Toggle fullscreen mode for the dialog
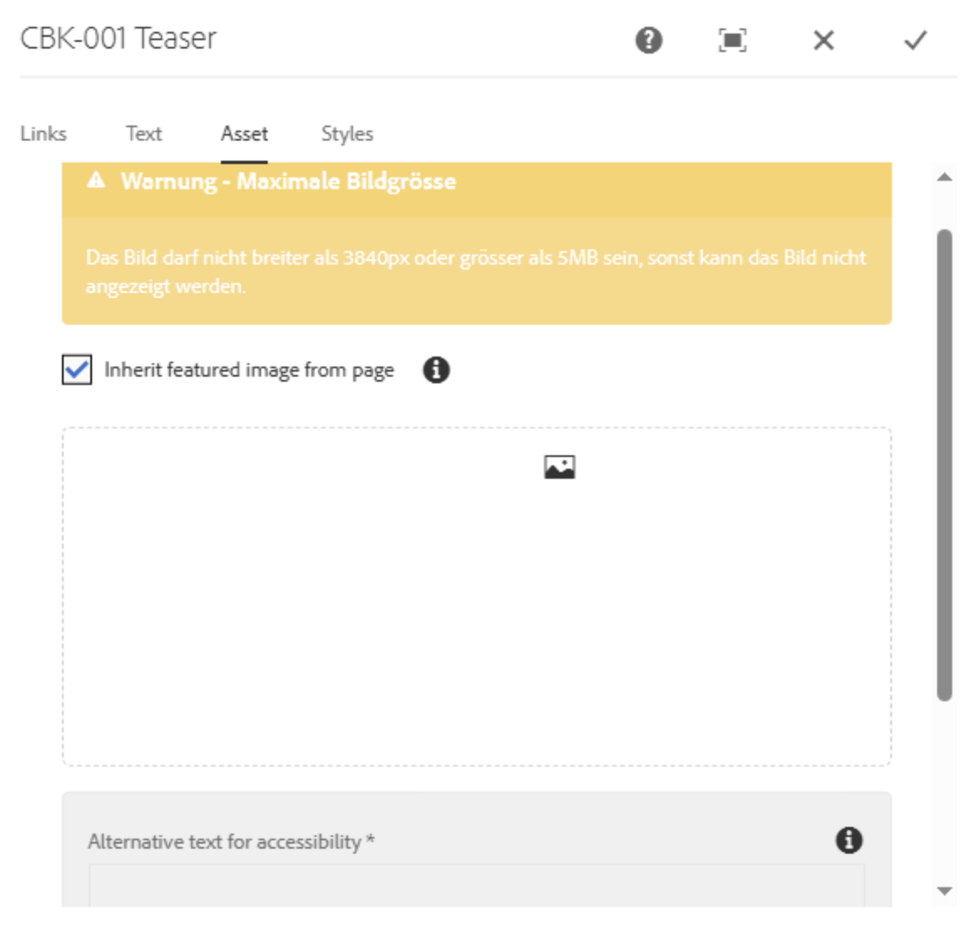This screenshot has width=979, height=929. click(x=732, y=40)
